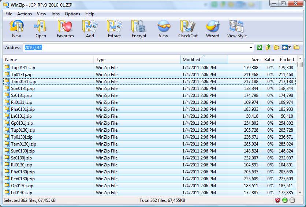The image size is (306, 207).
Task: Click the rightmost folder icon in address bar
Action: point(296,47)
